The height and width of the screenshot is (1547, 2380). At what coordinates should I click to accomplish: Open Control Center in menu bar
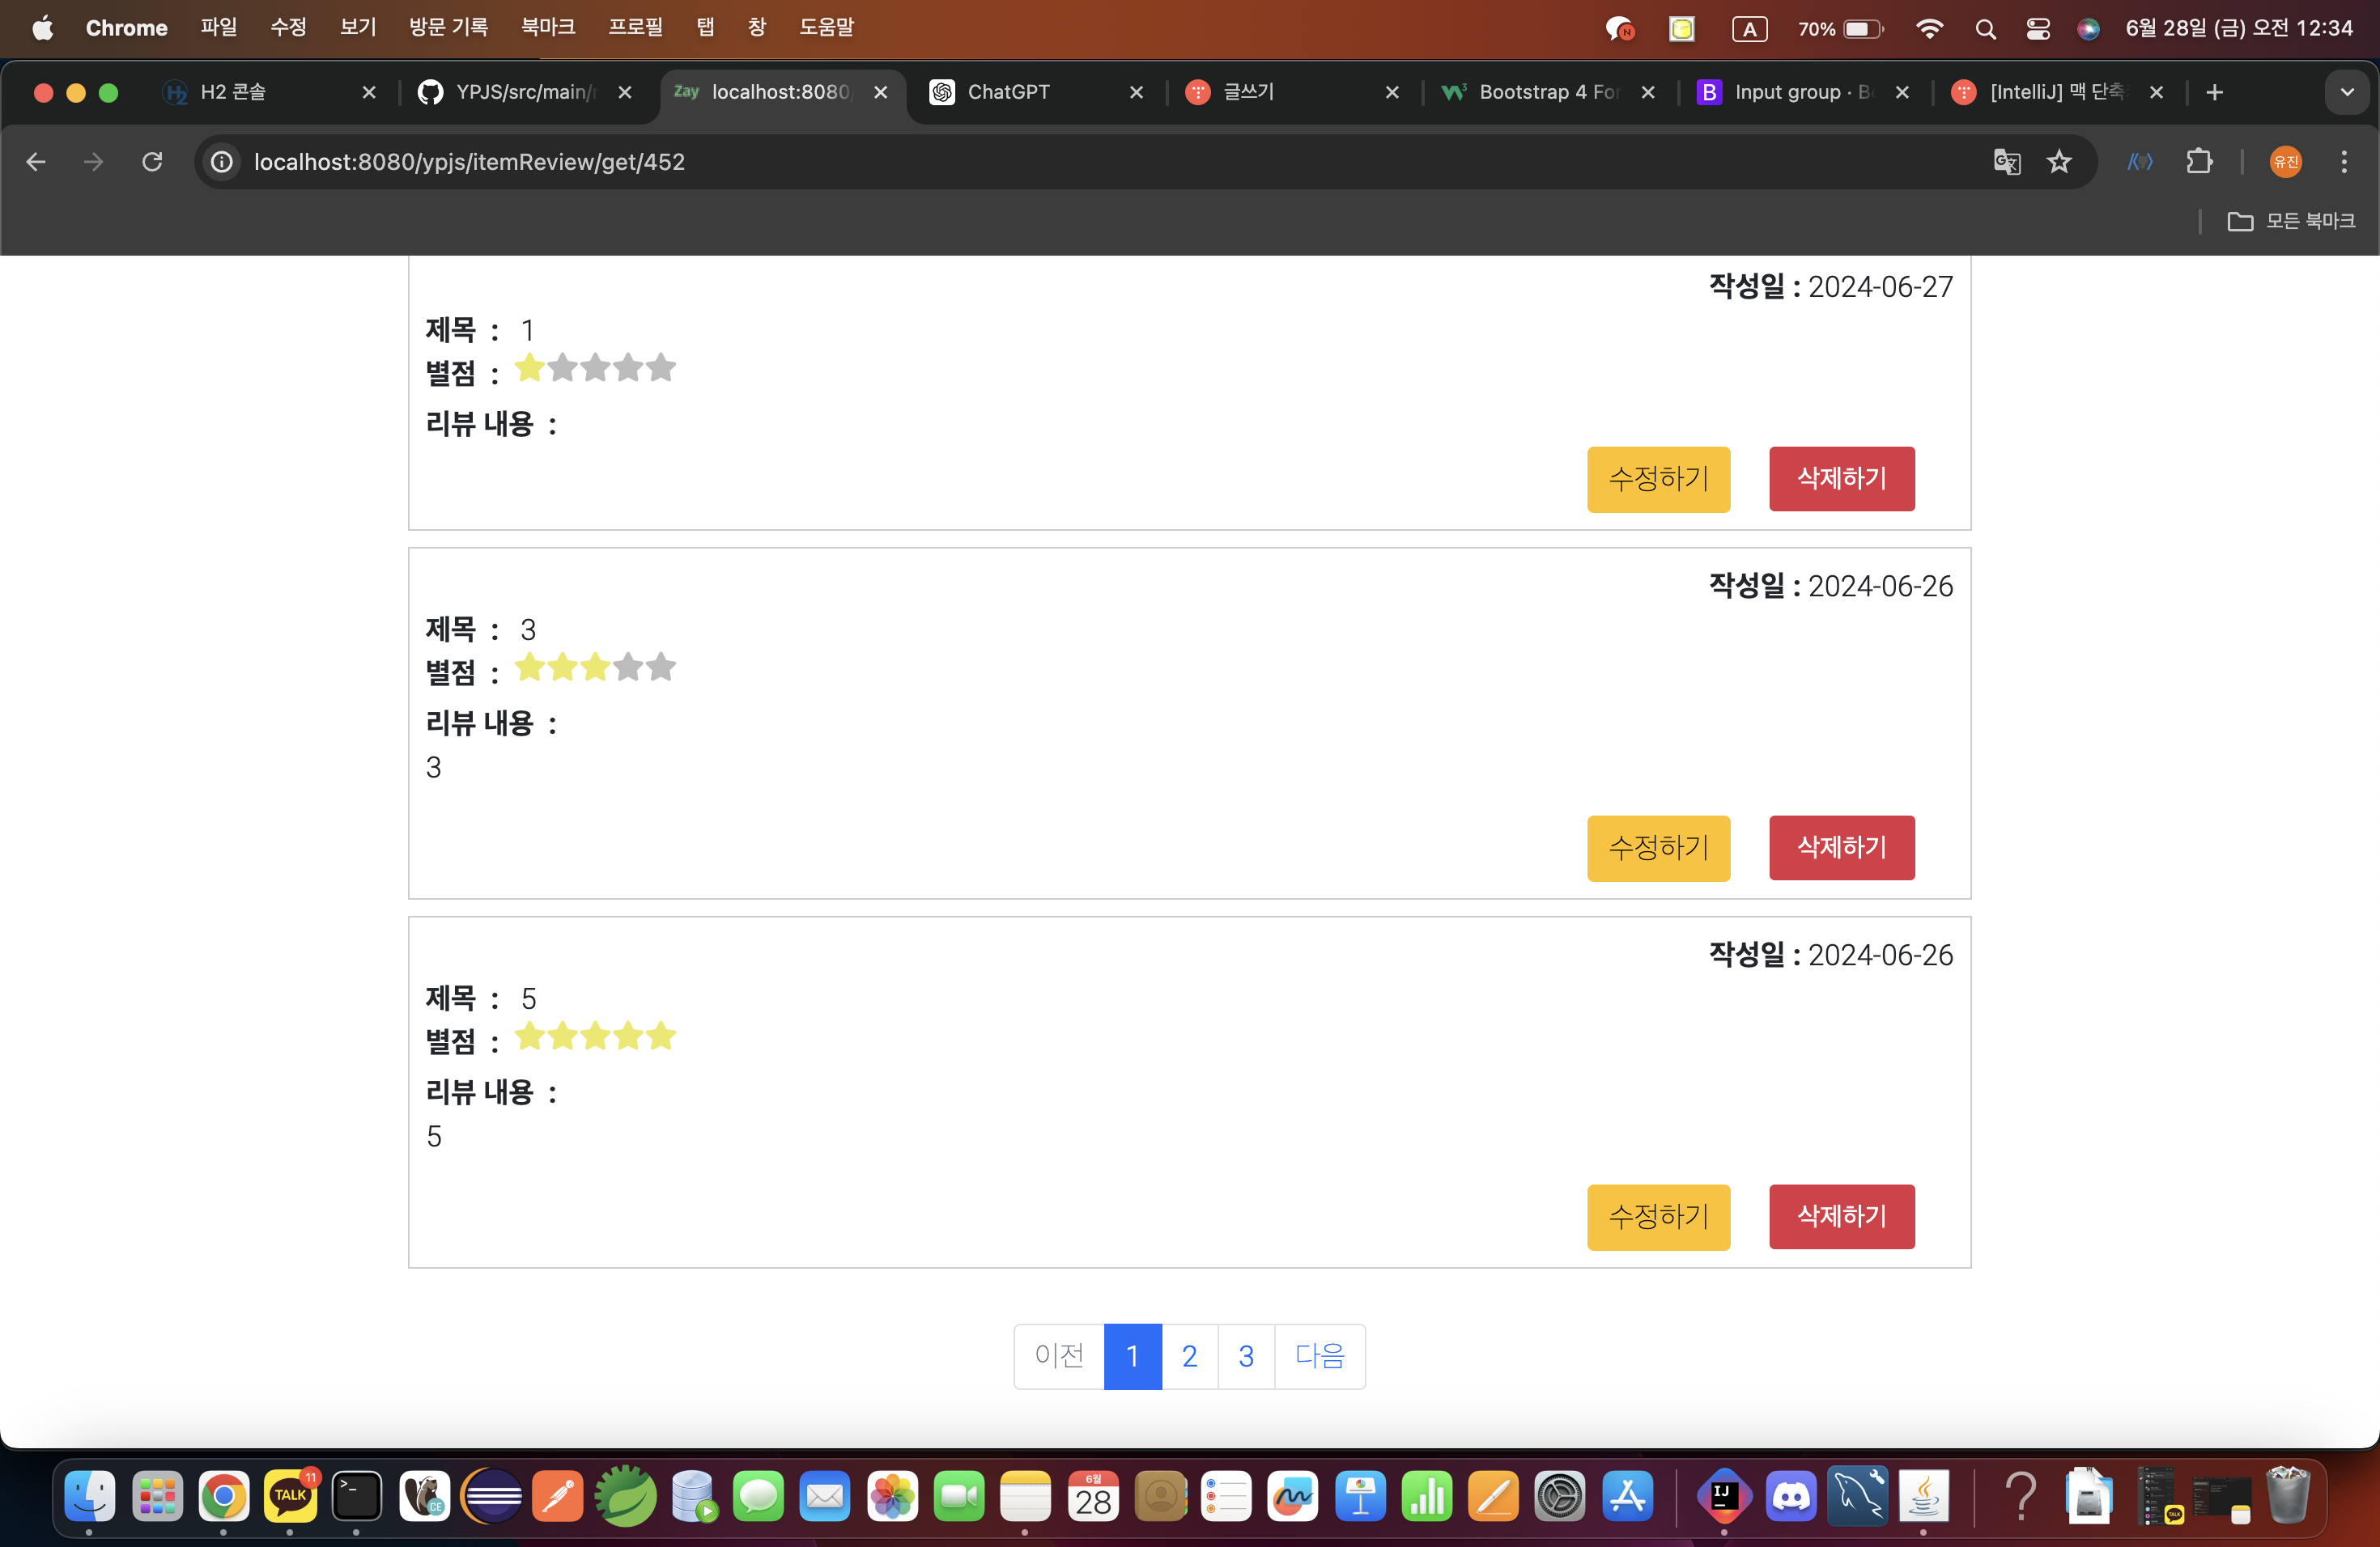[x=2037, y=29]
